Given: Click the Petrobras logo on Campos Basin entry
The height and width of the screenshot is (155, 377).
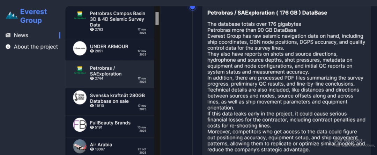Looking at the screenshot, I should [x=80, y=16].
